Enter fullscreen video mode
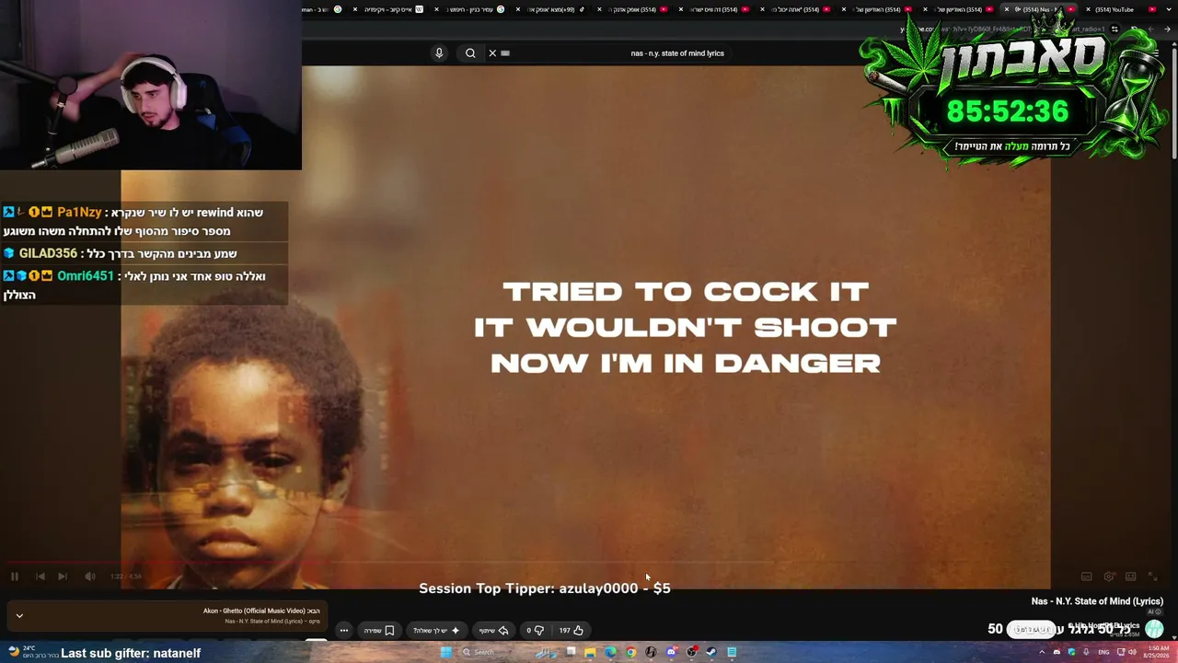The width and height of the screenshot is (1178, 663). click(x=1153, y=576)
